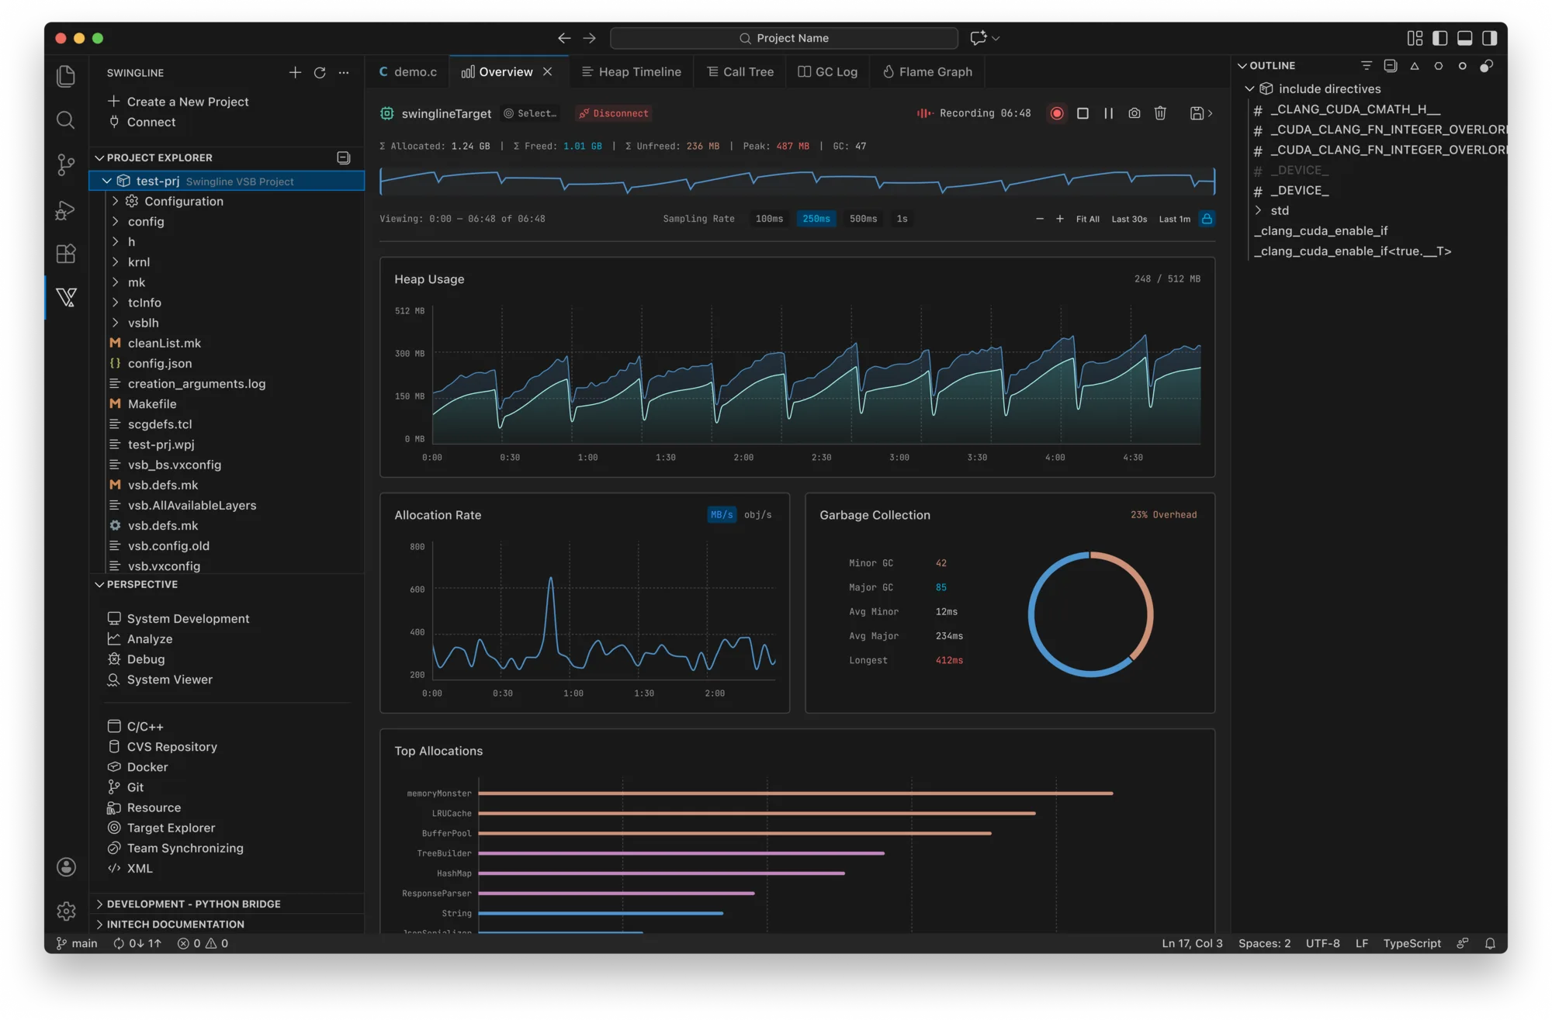Expand the krnl folder

(116, 262)
